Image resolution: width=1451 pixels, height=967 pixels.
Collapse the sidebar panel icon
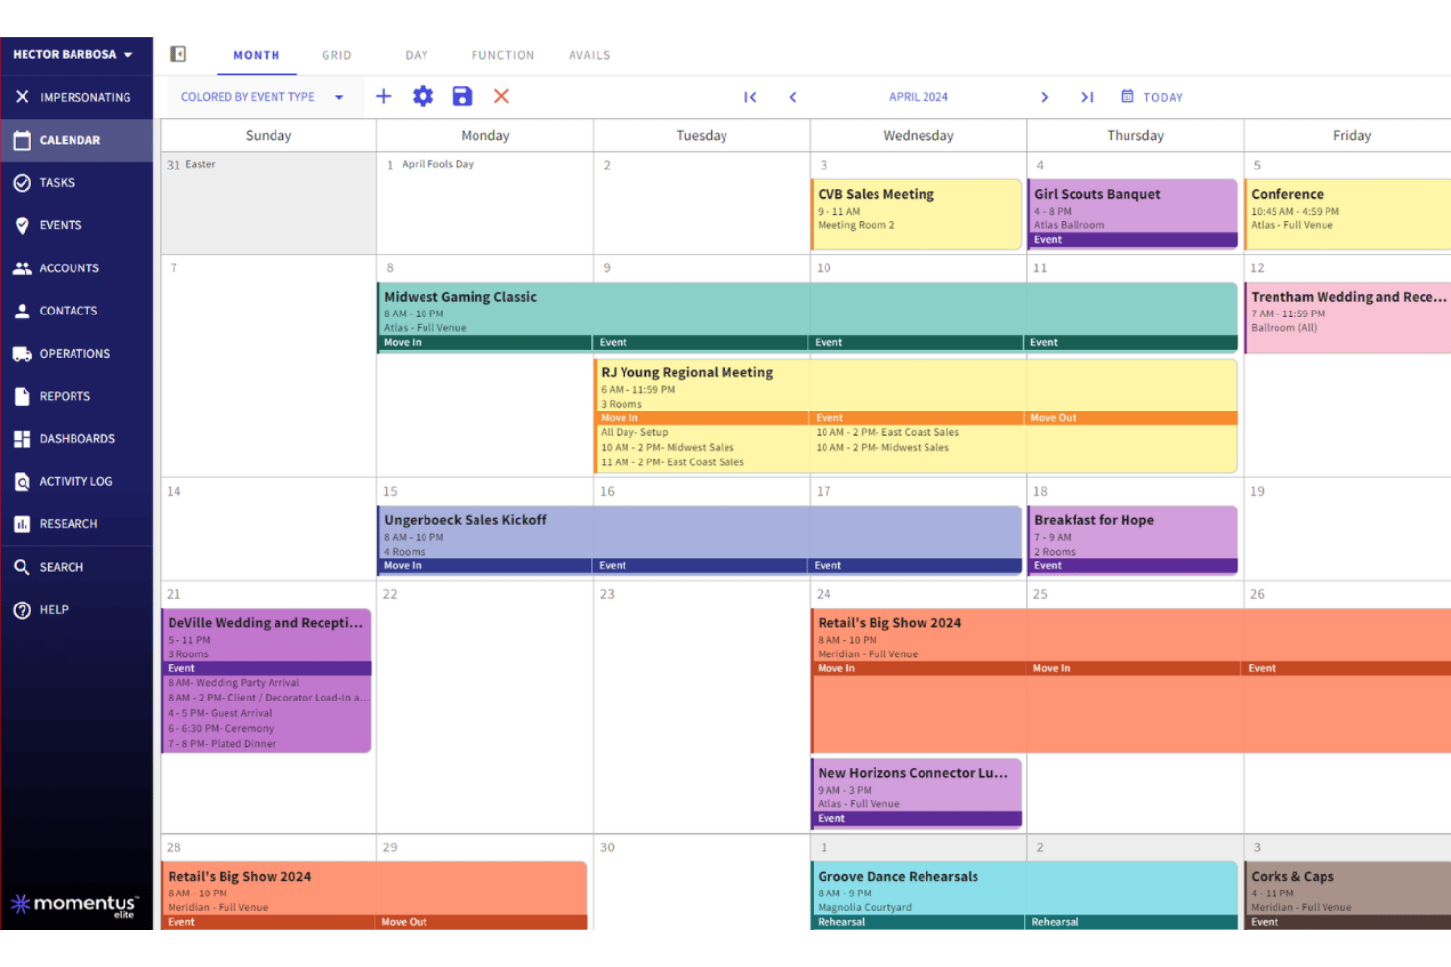click(177, 54)
